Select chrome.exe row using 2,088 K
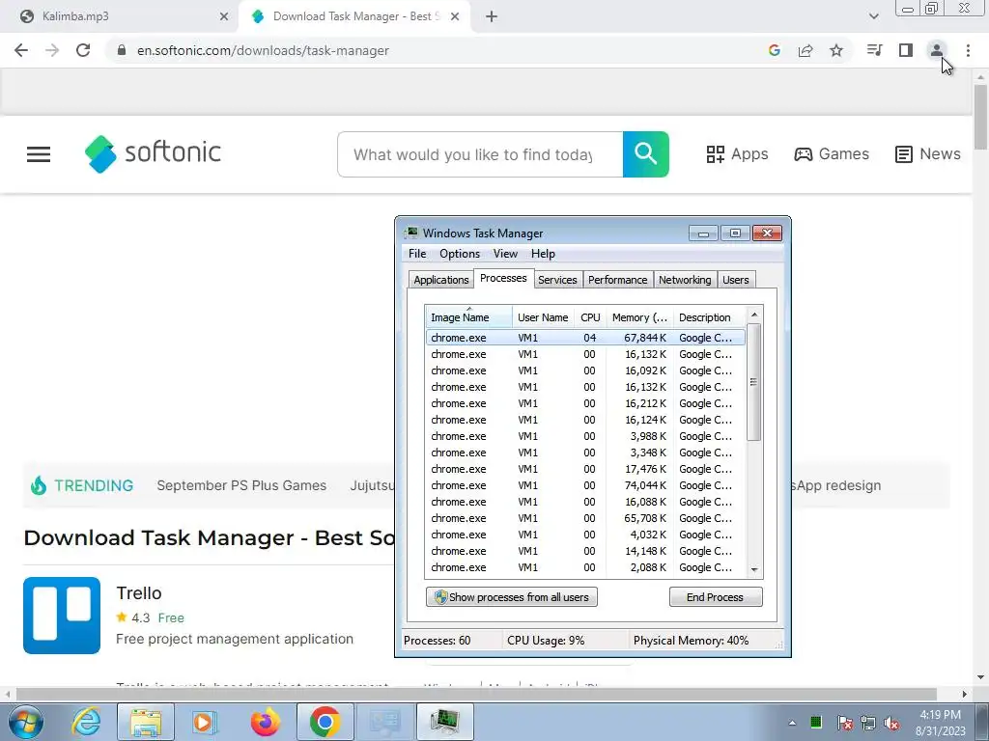The image size is (989, 741). [585, 567]
